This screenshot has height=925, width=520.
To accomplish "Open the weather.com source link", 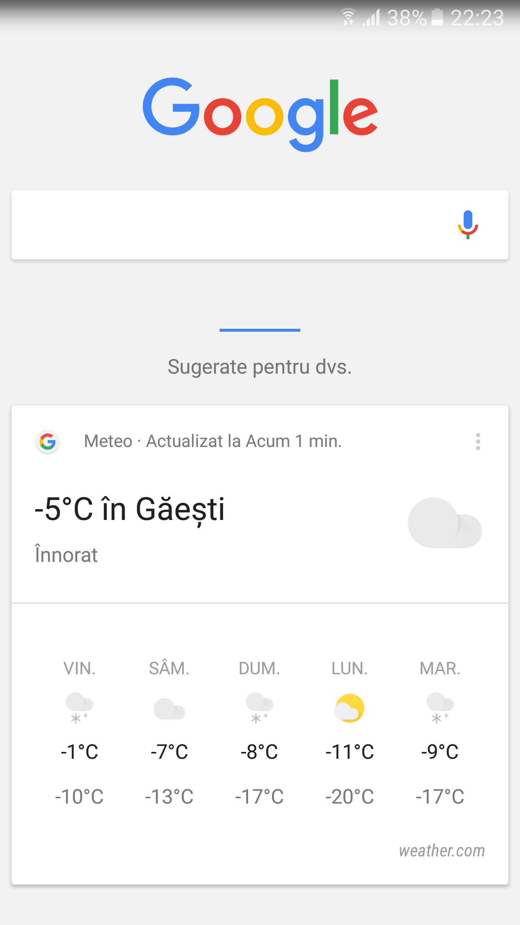I will [442, 851].
